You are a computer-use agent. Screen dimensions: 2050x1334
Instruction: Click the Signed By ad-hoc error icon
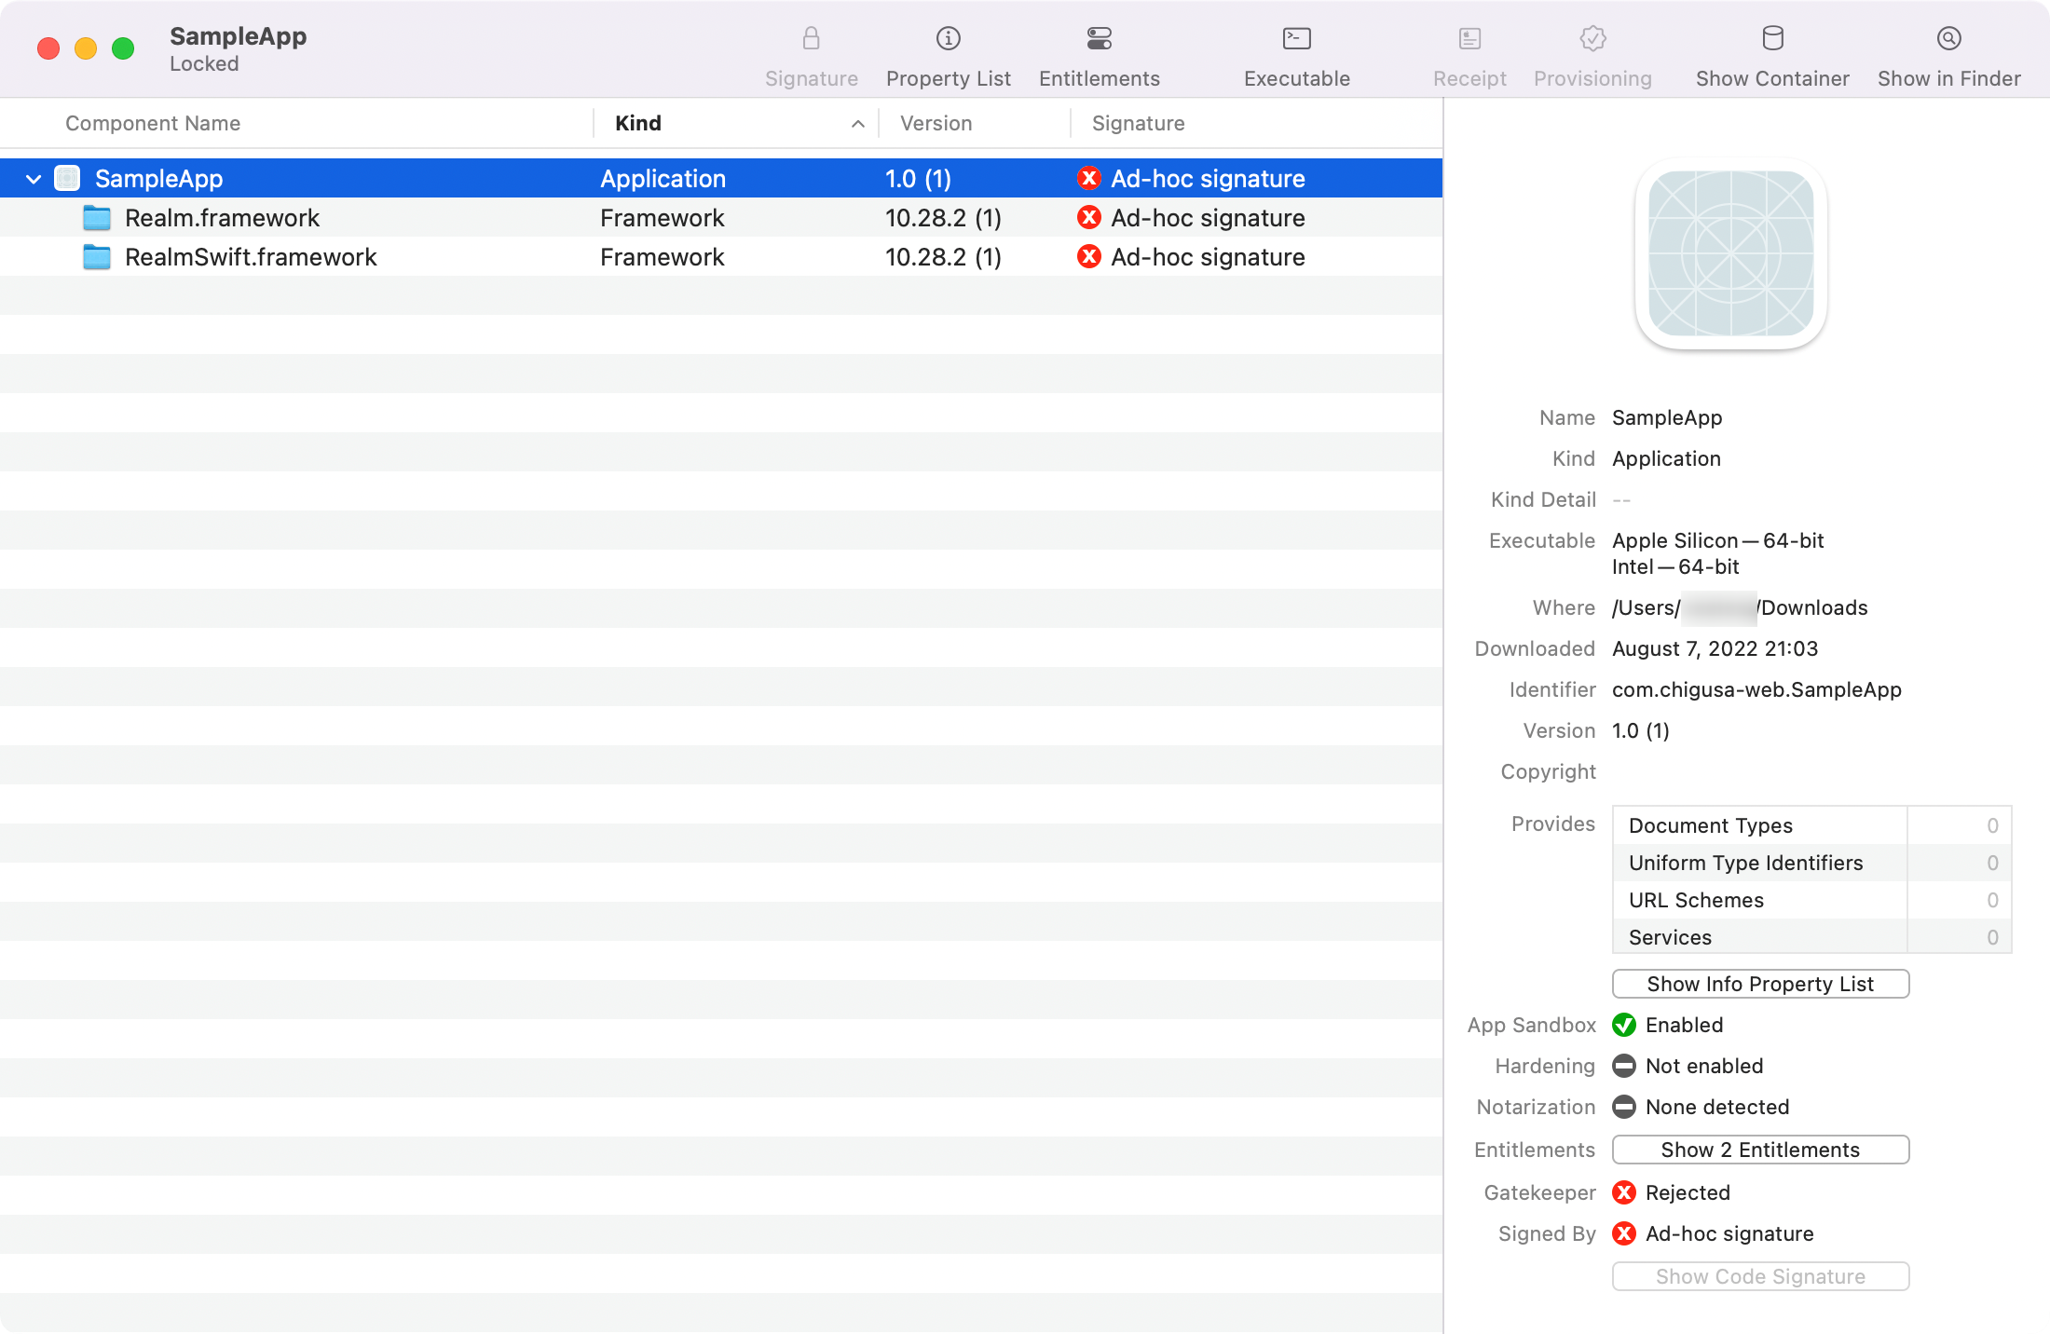click(x=1624, y=1233)
